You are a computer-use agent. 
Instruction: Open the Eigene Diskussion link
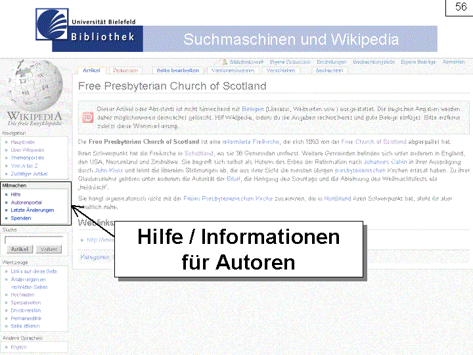[290, 62]
